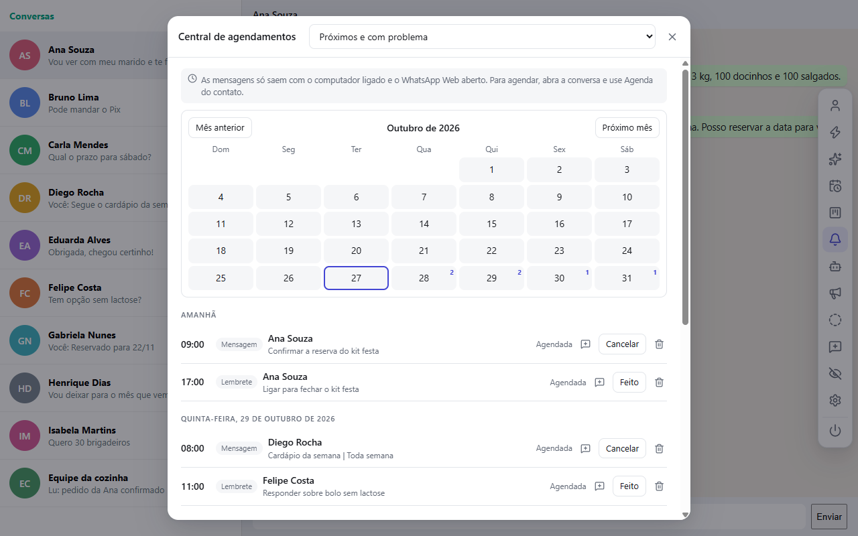This screenshot has height=536, width=858.
Task: Mark Felipe Costa reminder as Feito
Action: pos(629,486)
